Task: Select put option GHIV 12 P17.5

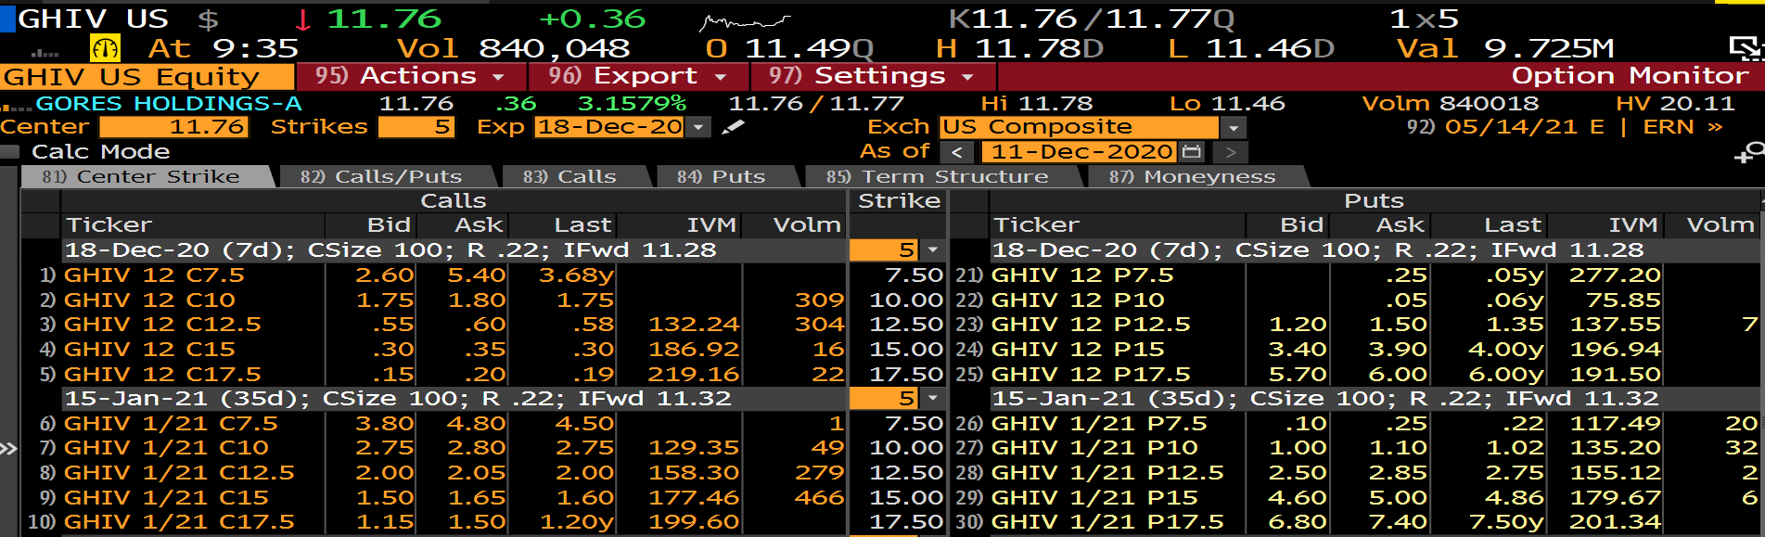Action: pos(1091,375)
